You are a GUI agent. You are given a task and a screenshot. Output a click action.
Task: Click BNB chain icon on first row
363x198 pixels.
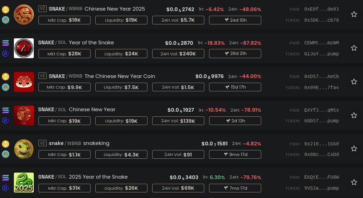pyautogui.click(x=6, y=10)
